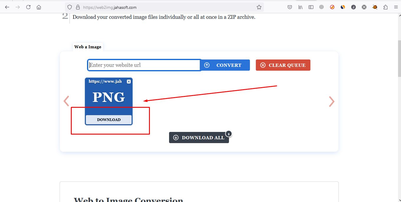This screenshot has height=202, width=401.
Task: Reload the current page
Action: click(28, 7)
